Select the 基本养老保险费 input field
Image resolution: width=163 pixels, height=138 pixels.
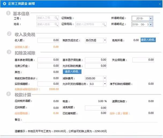click(48, 60)
